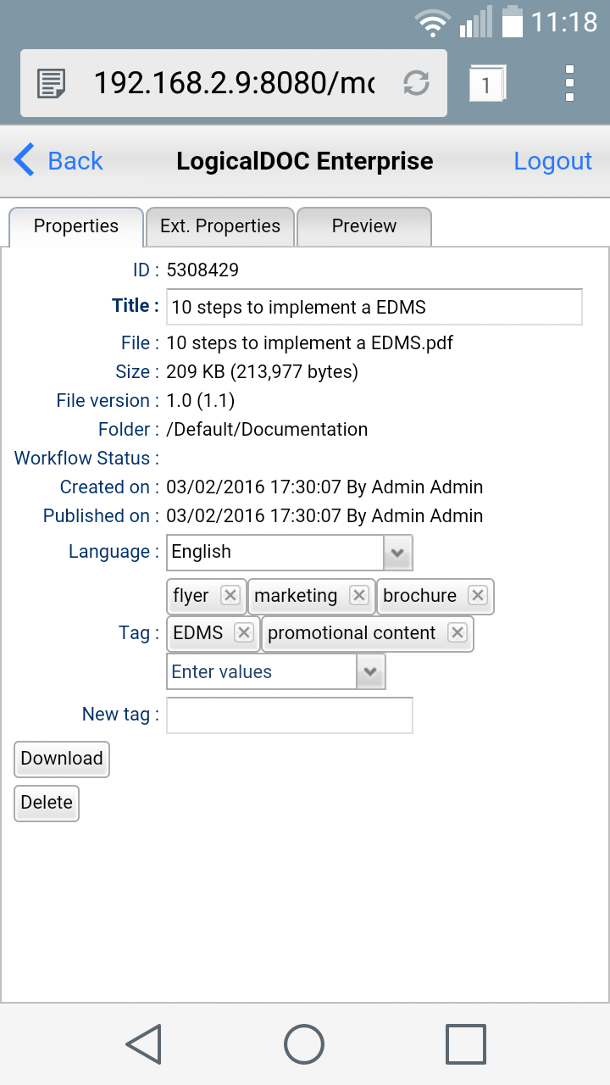Tap the clock showing 11:18
Viewport: 610px width, 1085px height.
[564, 22]
